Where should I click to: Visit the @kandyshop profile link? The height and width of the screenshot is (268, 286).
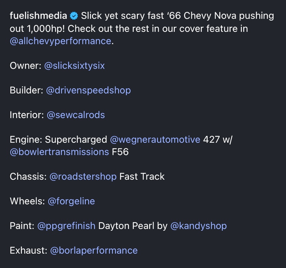[x=198, y=226]
